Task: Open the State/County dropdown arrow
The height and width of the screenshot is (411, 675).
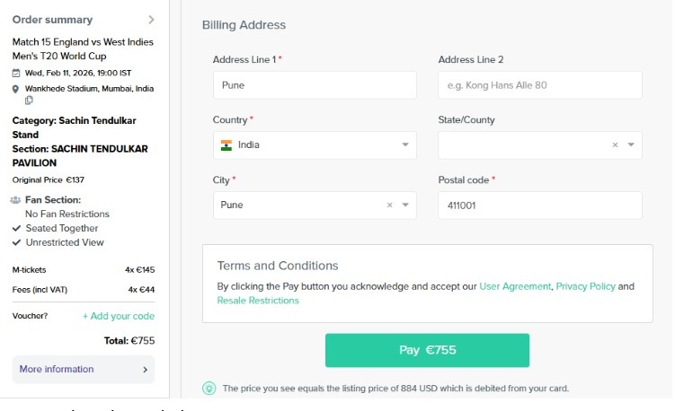Action: 631,144
